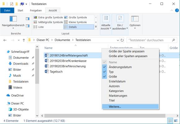Click the refresh button beside address bar
This screenshot has height=124, width=180.
click(x=122, y=40)
